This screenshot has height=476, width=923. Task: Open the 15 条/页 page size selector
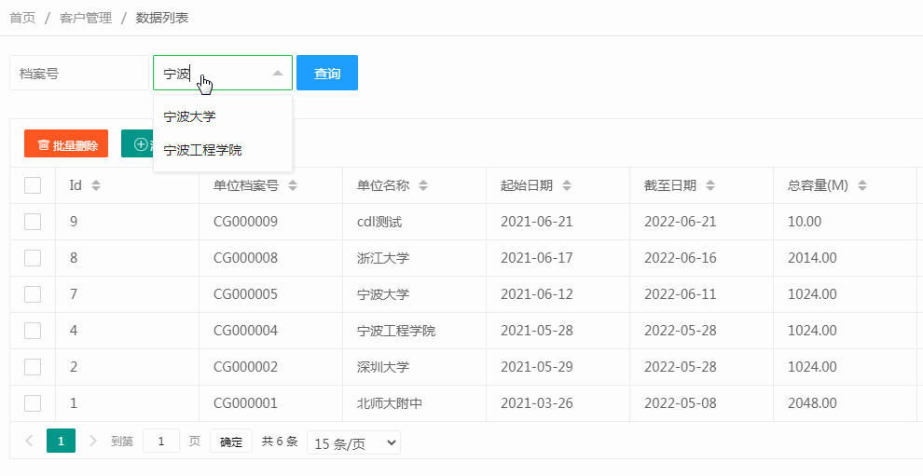(x=353, y=442)
